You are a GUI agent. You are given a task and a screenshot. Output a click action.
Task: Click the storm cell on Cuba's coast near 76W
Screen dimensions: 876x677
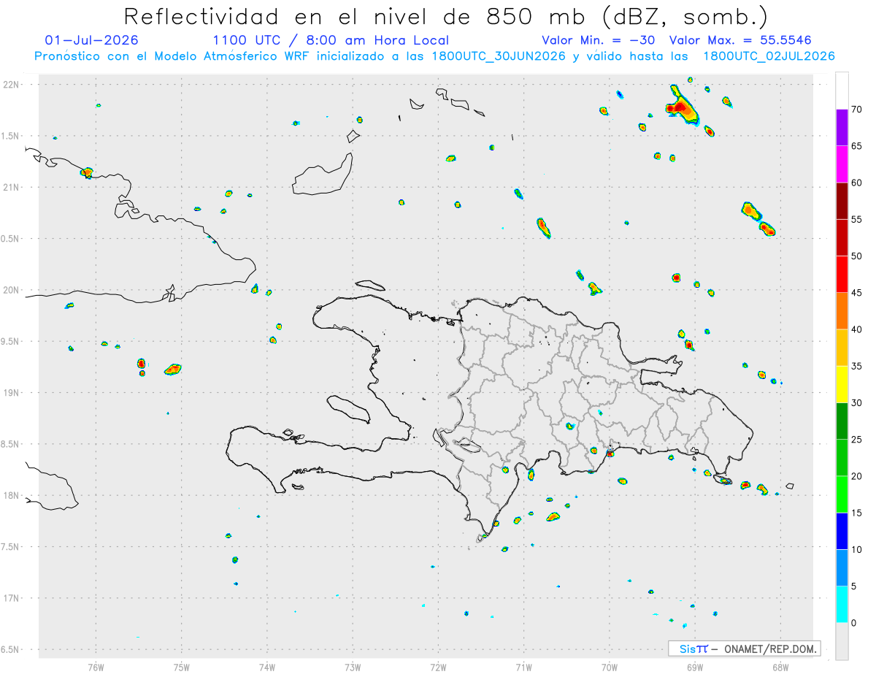click(87, 173)
